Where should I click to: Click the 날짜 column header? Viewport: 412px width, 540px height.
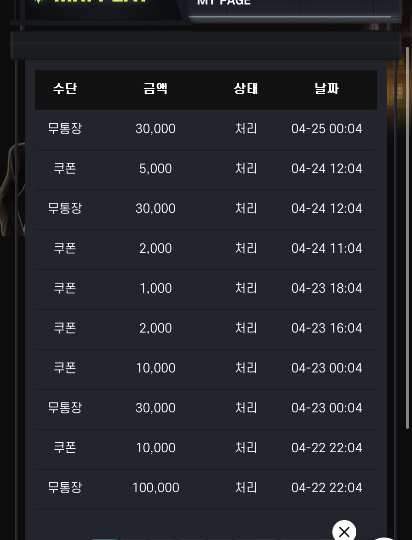click(326, 89)
